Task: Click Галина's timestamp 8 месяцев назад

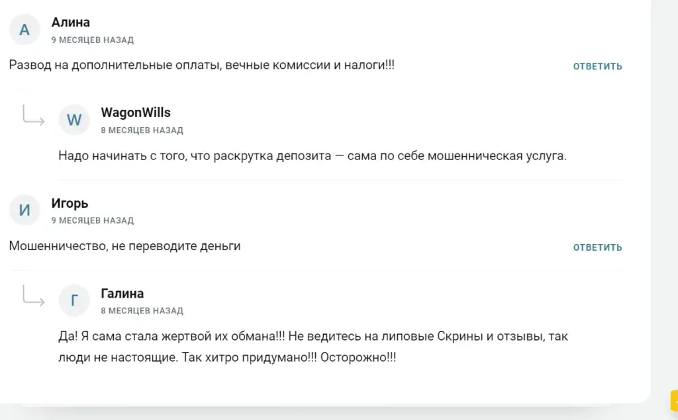Action: tap(142, 311)
